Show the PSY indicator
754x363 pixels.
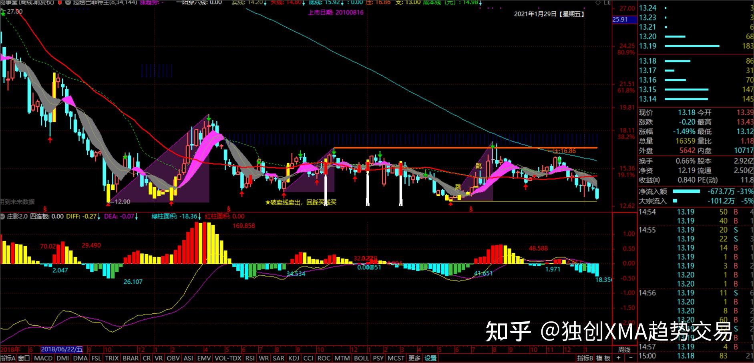378,358
